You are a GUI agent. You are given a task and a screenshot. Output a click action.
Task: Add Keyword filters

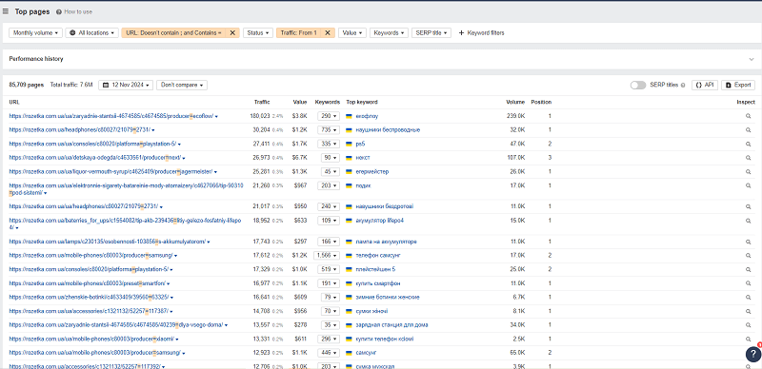(481, 33)
